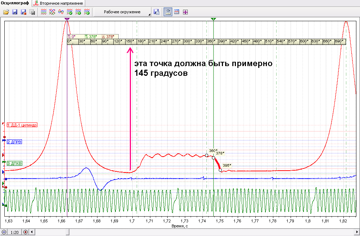
Task: Click the crossed waveforms display icon
Action: (52, 12)
